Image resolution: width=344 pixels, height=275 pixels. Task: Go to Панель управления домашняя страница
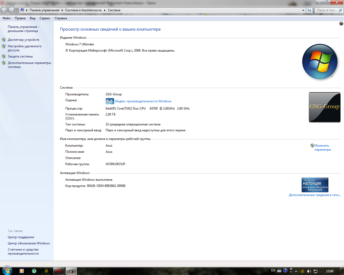coord(23,29)
